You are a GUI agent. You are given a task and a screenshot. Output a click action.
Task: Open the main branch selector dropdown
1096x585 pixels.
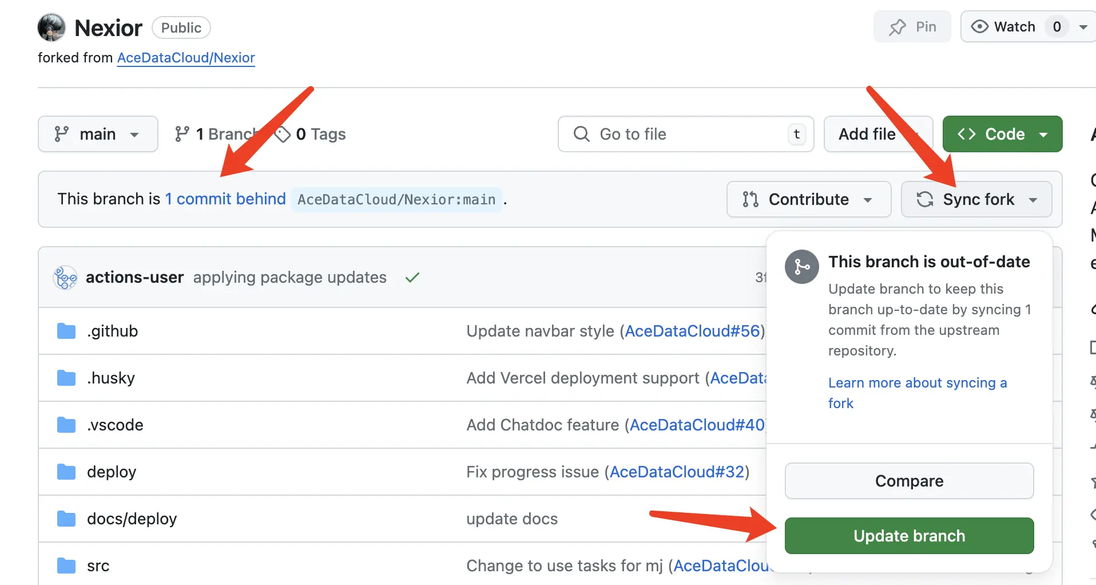click(98, 134)
